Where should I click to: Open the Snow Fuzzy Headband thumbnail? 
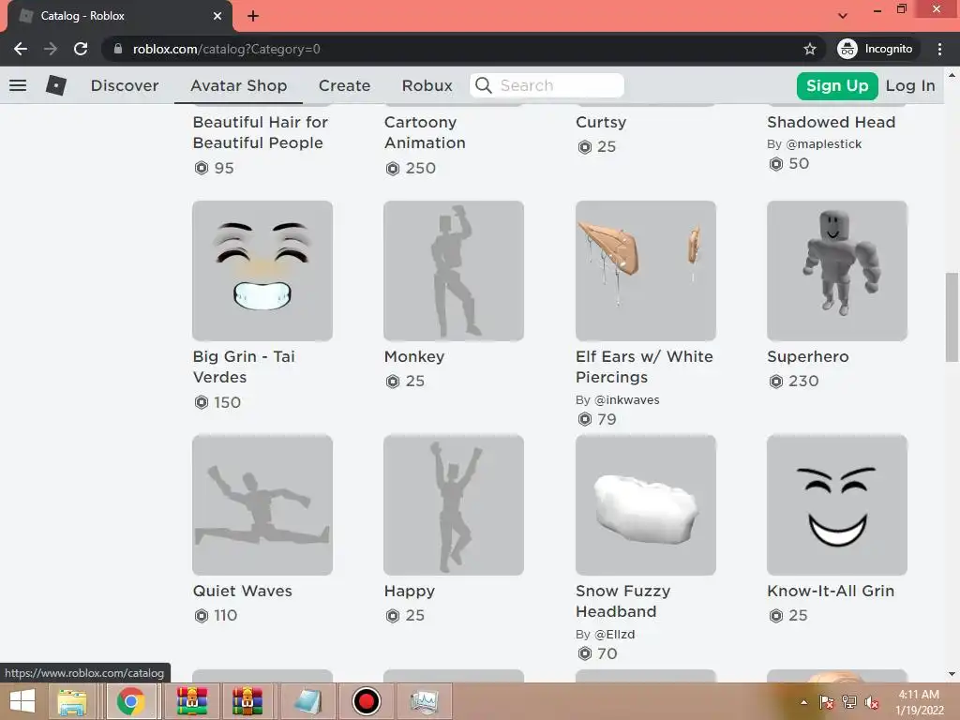645,505
